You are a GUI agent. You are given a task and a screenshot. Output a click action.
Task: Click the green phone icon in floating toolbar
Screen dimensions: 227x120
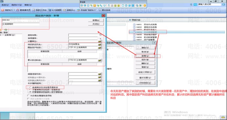[x=101, y=6]
